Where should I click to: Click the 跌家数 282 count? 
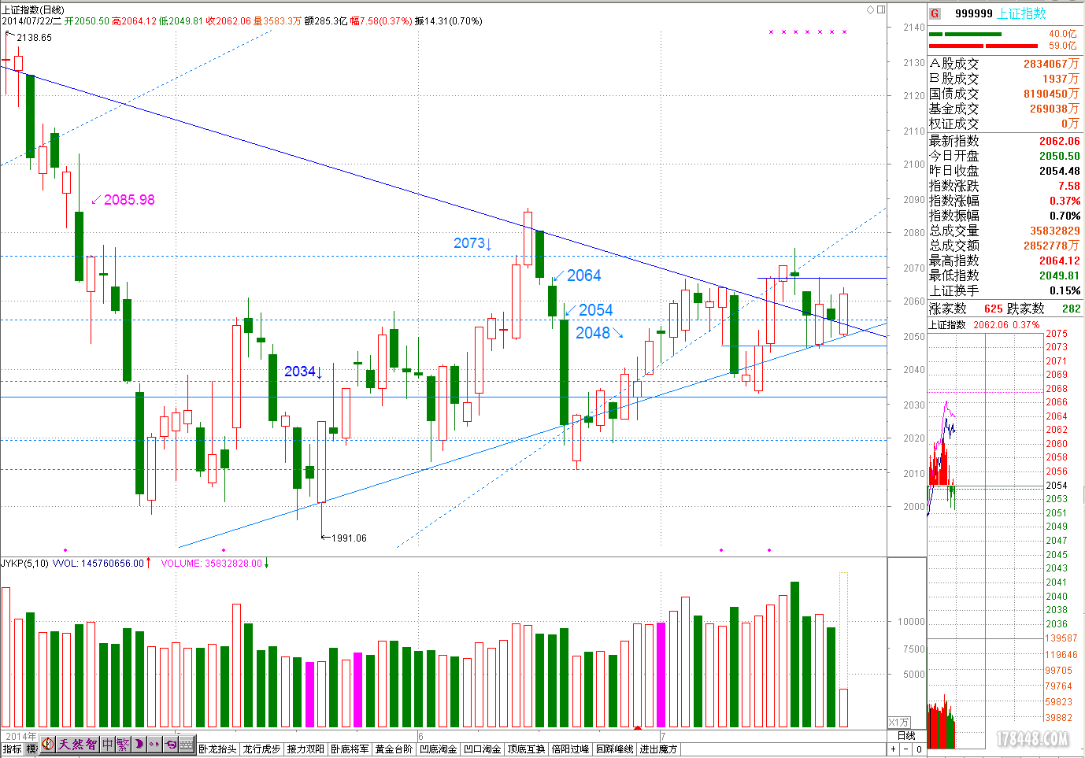[1071, 309]
